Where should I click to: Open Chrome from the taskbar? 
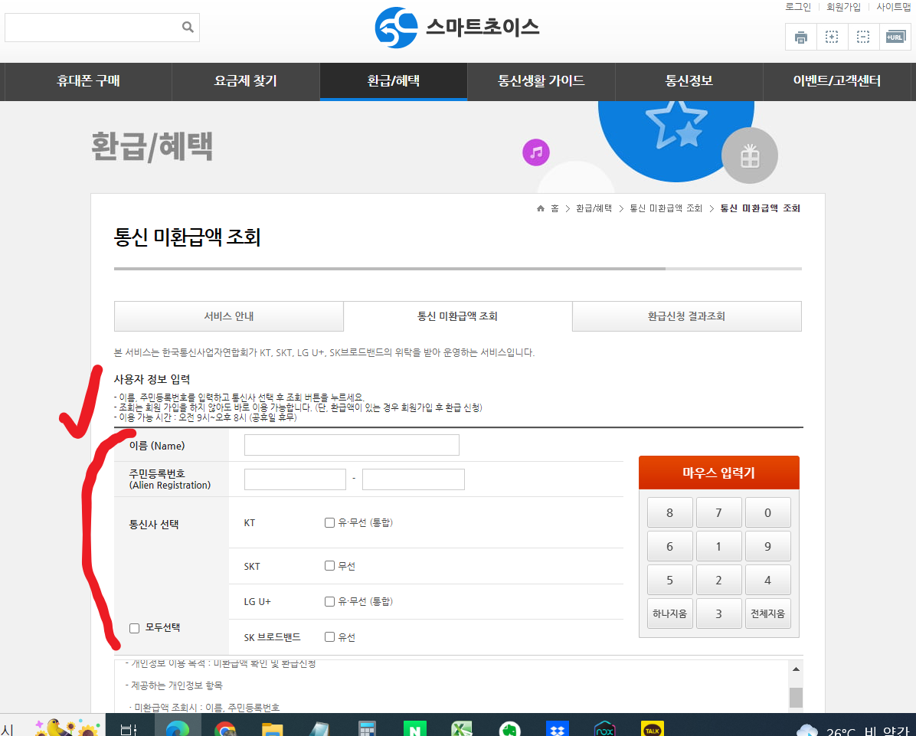point(225,728)
